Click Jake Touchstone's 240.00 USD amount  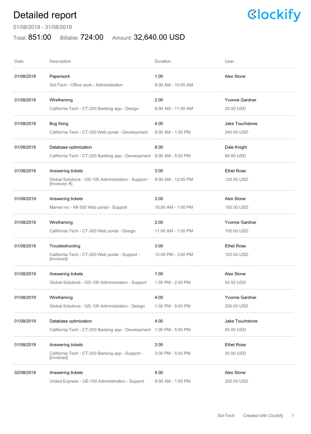click(237, 132)
